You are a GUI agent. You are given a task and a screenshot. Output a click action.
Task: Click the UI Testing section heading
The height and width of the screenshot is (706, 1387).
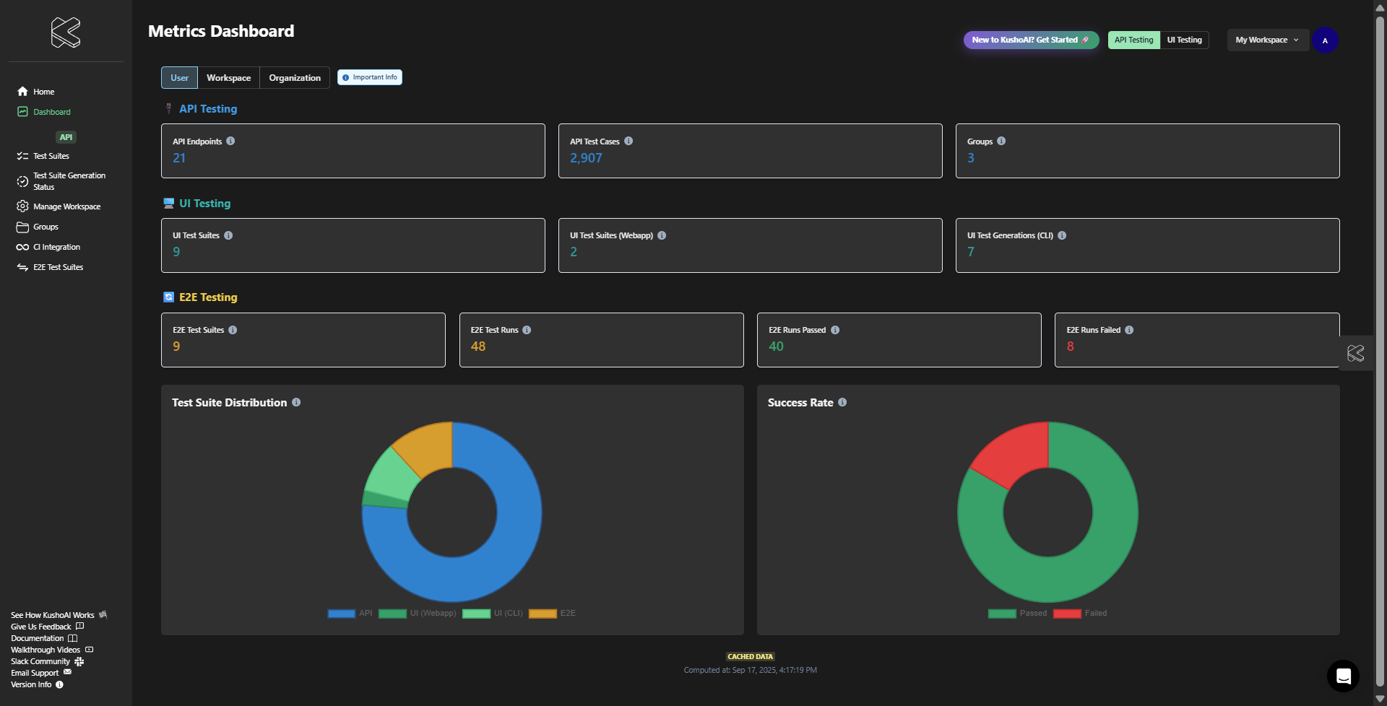205,204
